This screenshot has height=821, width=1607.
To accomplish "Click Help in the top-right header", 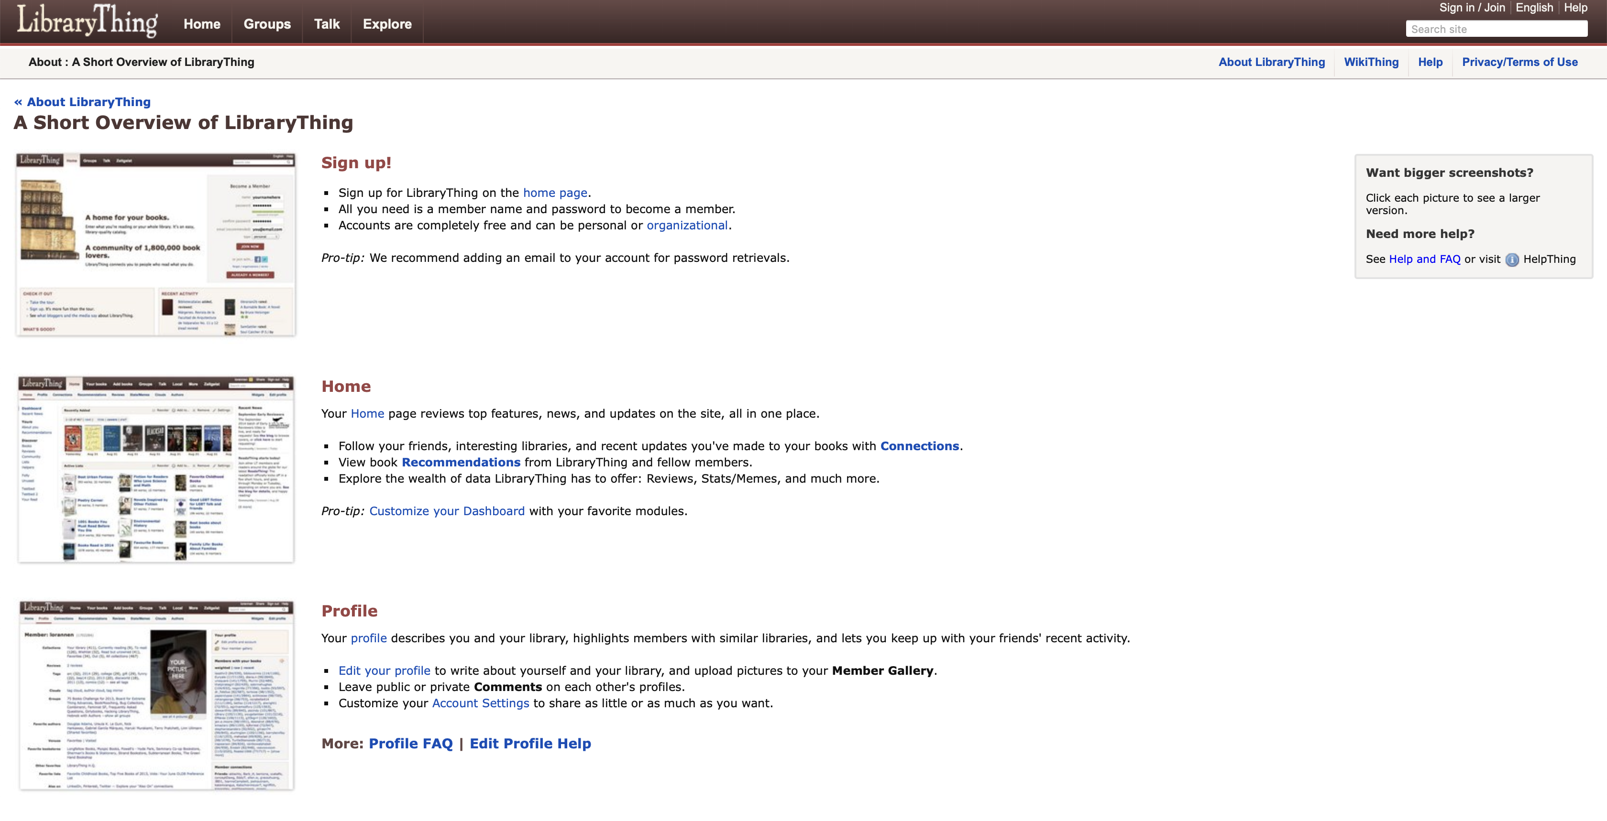I will pos(1575,8).
